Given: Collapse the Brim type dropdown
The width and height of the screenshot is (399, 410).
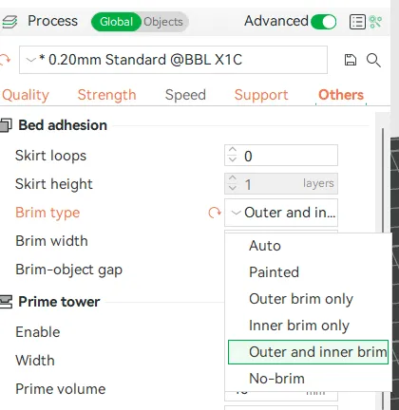Looking at the screenshot, I should point(281,213).
